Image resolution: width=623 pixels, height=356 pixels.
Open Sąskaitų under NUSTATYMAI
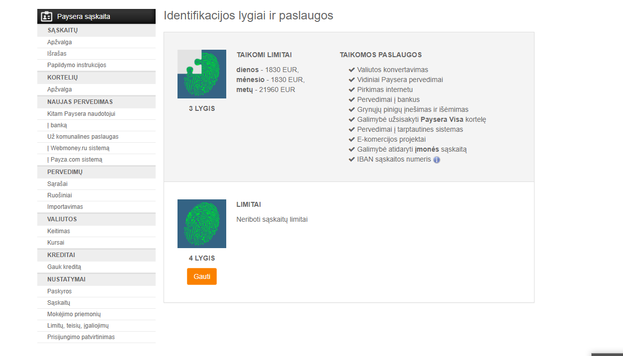point(59,303)
